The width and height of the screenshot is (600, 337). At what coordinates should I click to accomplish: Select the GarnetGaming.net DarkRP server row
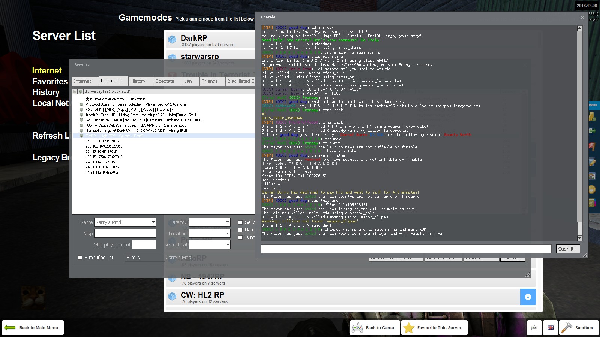[164, 131]
